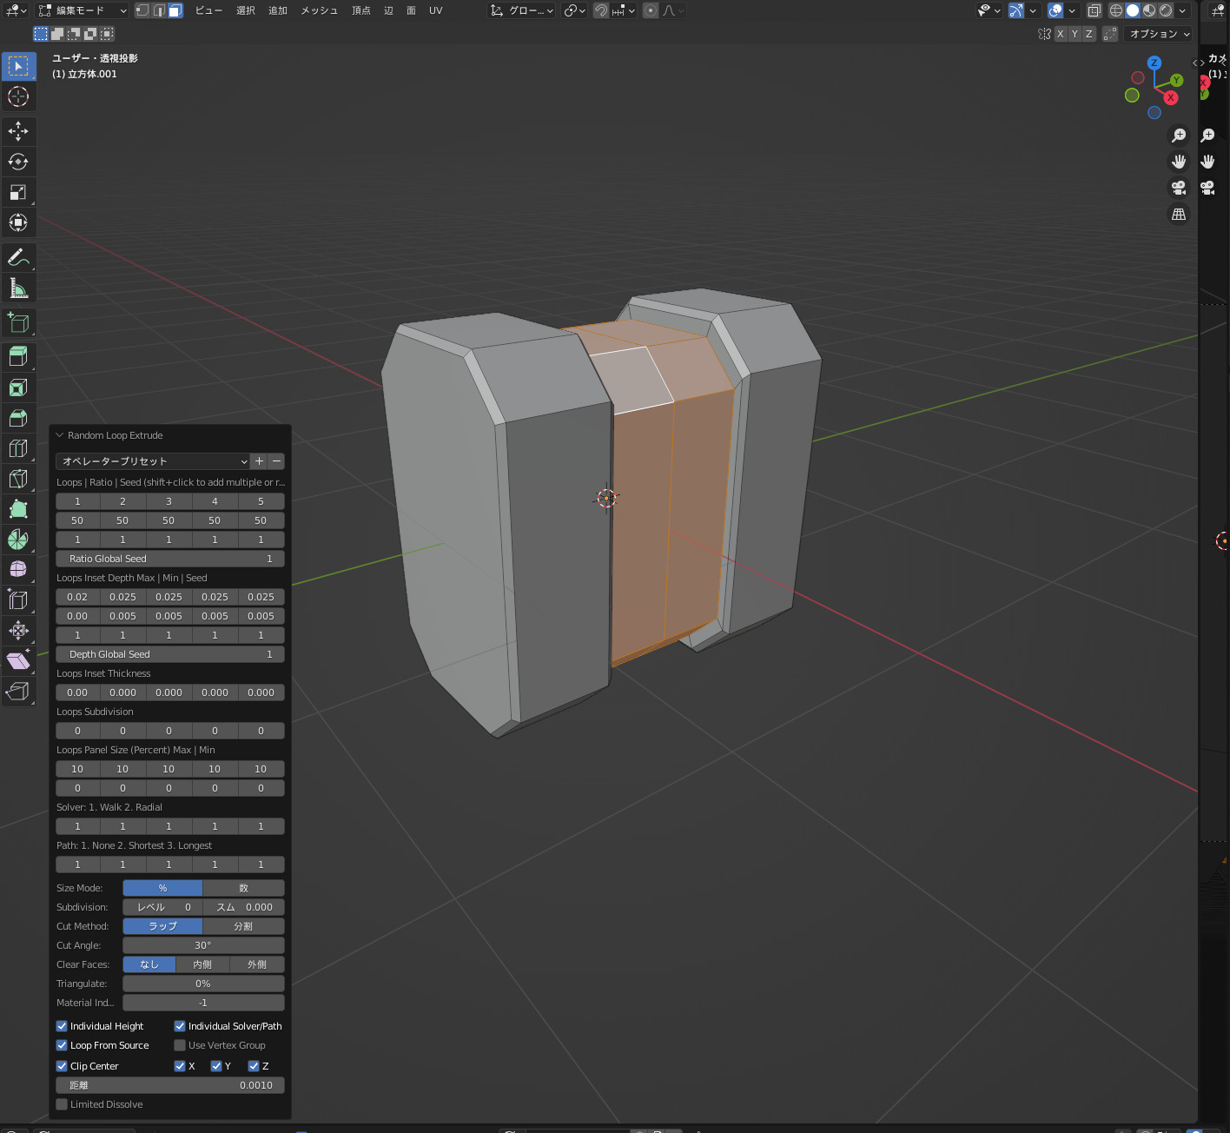Select the Add Cube tool
Screen dimensions: 1230x1133
18,322
